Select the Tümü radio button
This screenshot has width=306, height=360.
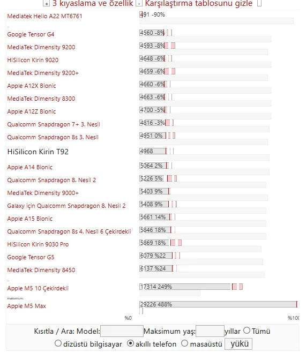(247, 331)
